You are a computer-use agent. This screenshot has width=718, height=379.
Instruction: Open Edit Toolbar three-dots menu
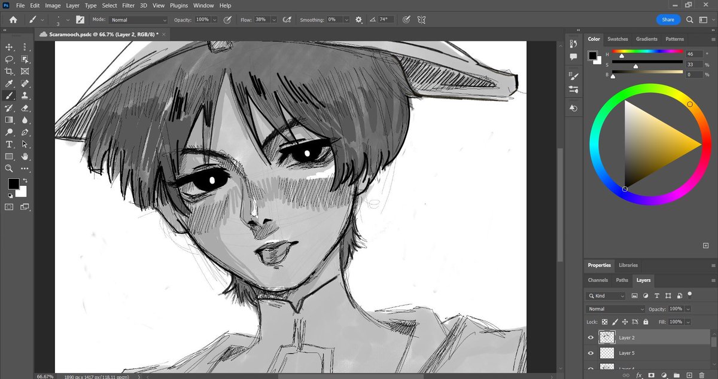tap(25, 169)
